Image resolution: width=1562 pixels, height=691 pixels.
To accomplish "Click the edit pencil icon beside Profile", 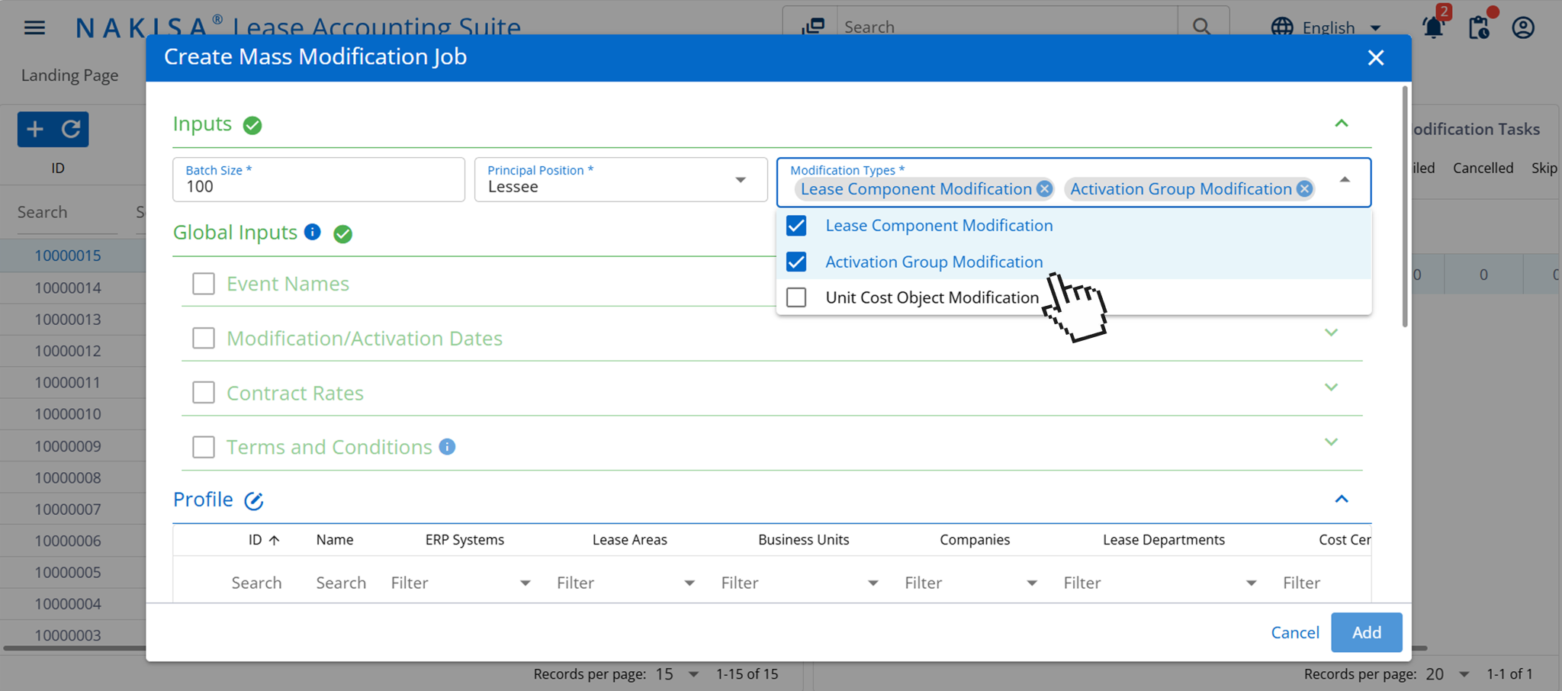I will tap(253, 500).
